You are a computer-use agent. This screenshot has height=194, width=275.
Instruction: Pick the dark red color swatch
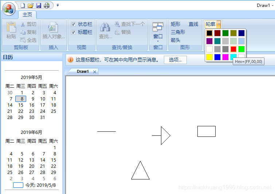pyautogui.click(x=217, y=33)
